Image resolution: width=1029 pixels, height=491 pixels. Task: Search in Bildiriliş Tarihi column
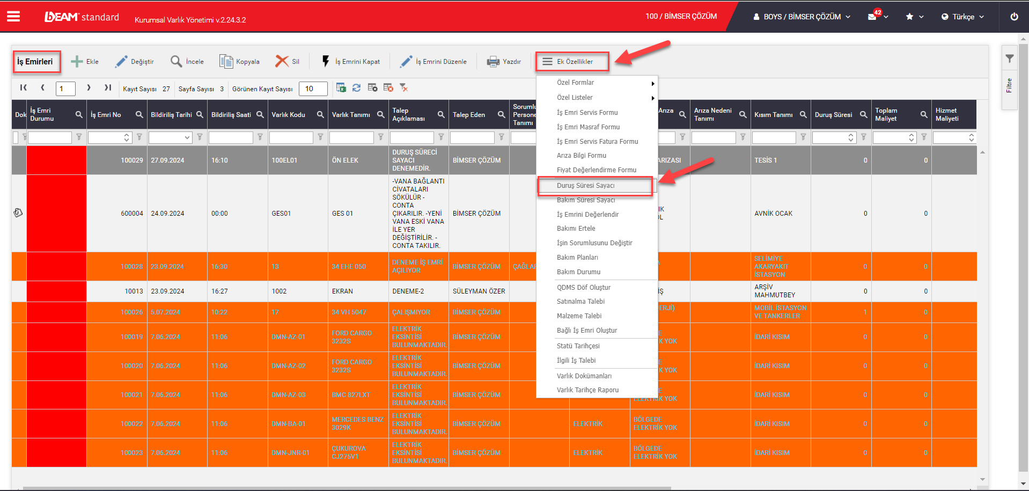(200, 114)
